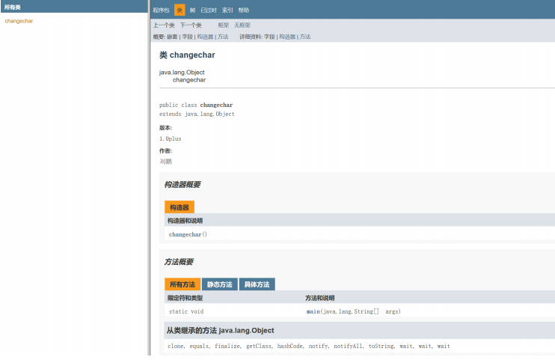Go to the 已过时 deprecated list
555x363 pixels.
coord(208,10)
